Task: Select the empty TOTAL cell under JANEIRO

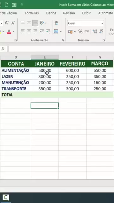Action: (45, 95)
